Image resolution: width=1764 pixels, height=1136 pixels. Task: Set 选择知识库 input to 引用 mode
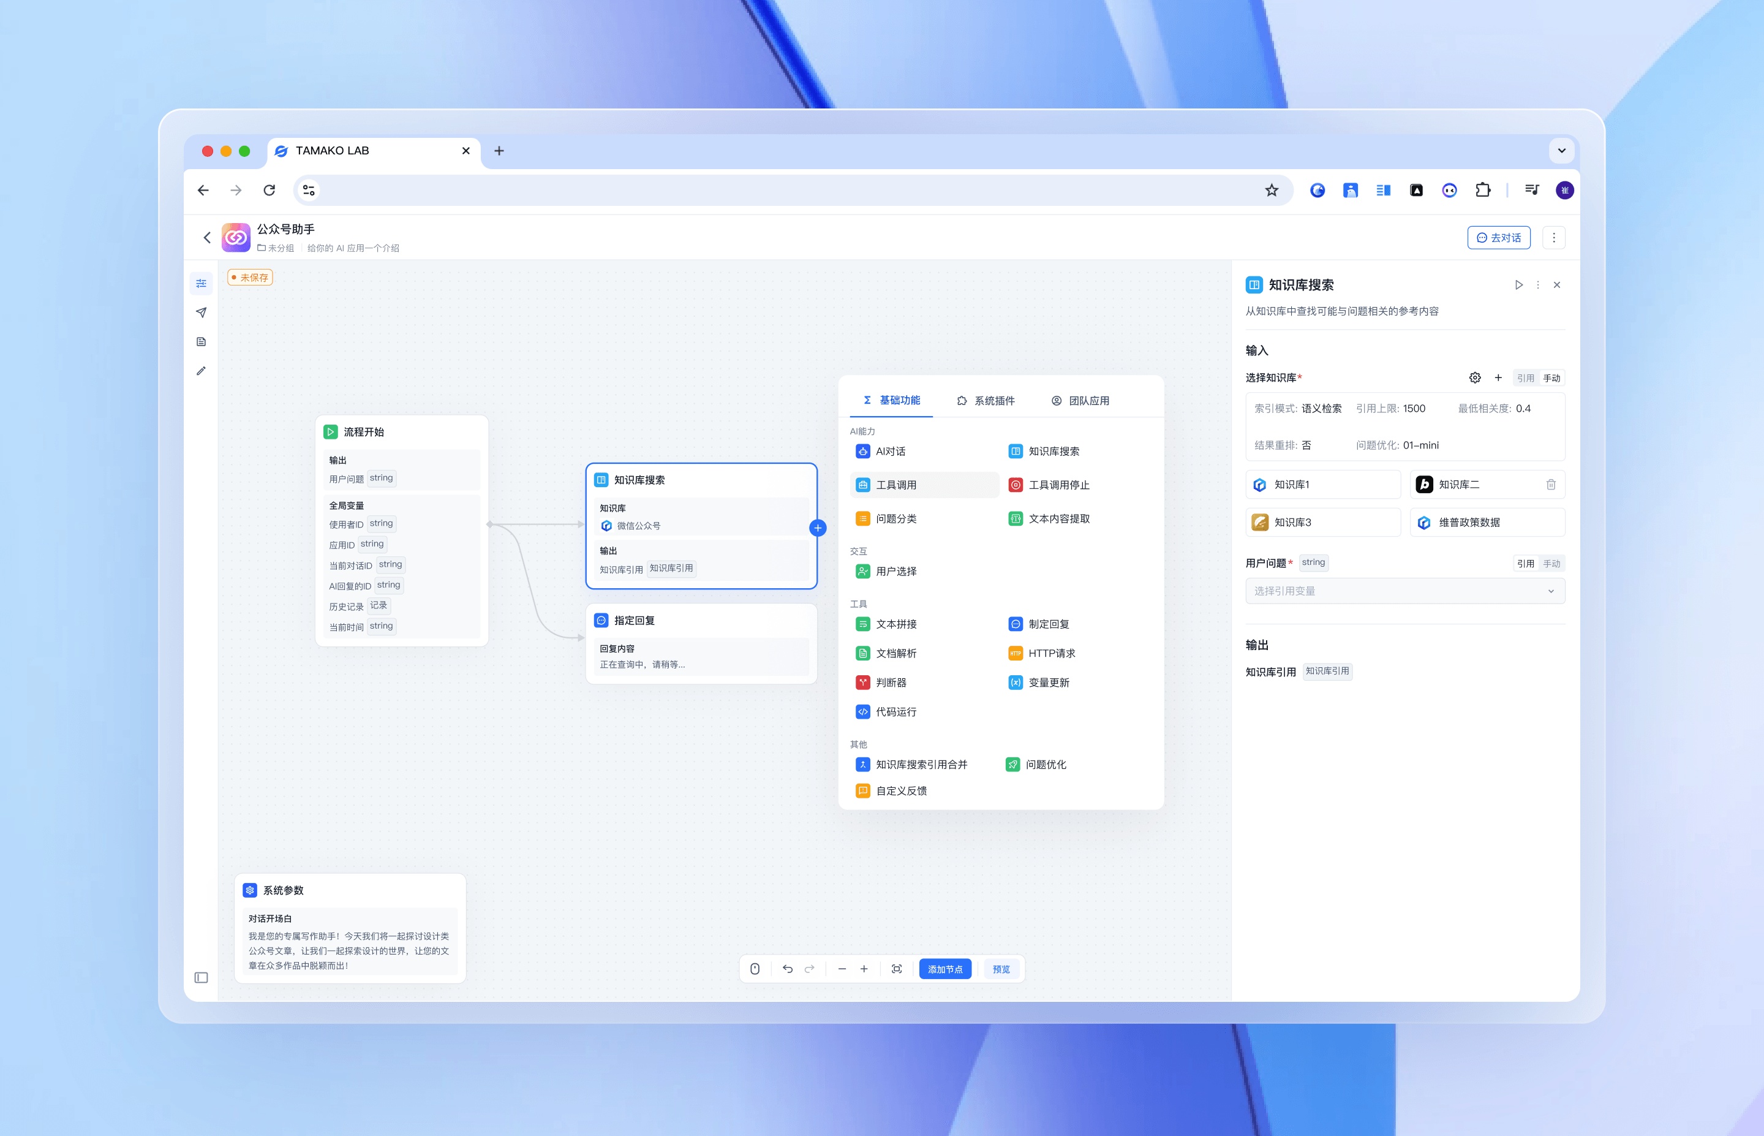point(1525,377)
